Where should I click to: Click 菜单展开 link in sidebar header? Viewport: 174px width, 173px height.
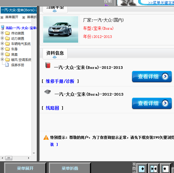[x=12, y=17]
